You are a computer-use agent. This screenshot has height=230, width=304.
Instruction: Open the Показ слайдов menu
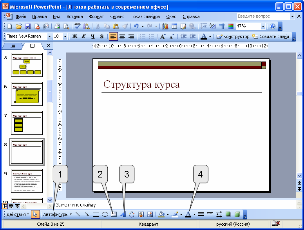(145, 17)
